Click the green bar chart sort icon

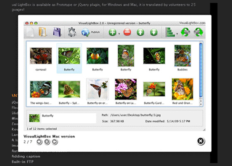pyautogui.click(x=170, y=32)
